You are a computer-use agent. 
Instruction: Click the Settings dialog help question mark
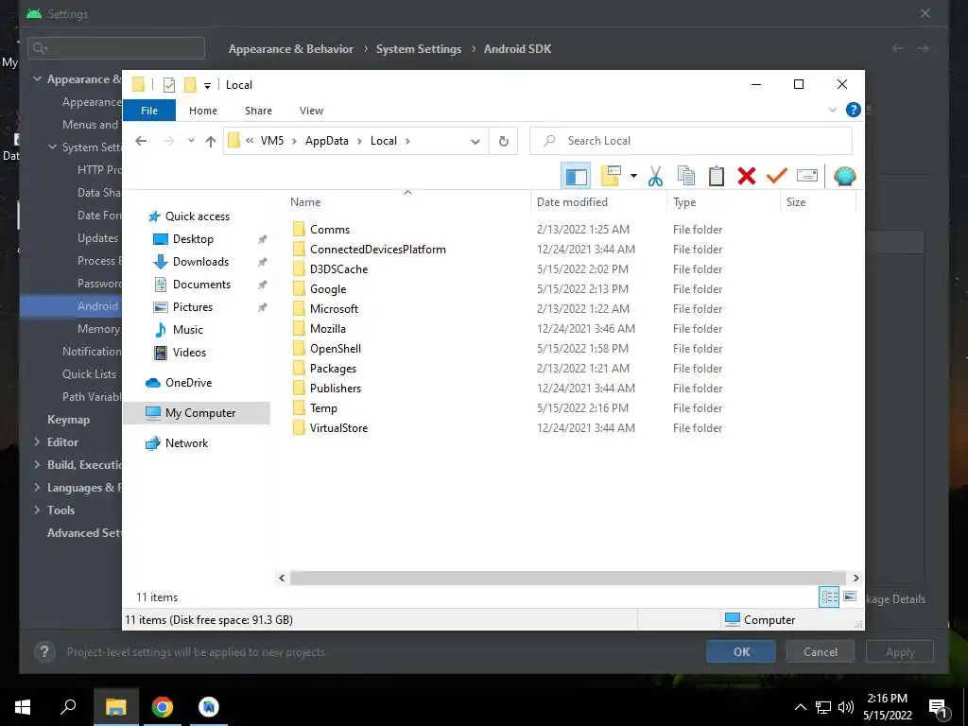44,652
